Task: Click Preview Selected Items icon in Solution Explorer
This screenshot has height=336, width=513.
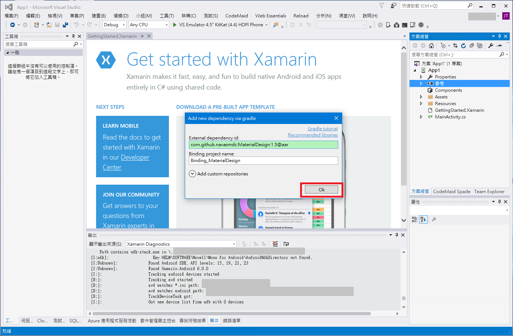Action: [499, 46]
